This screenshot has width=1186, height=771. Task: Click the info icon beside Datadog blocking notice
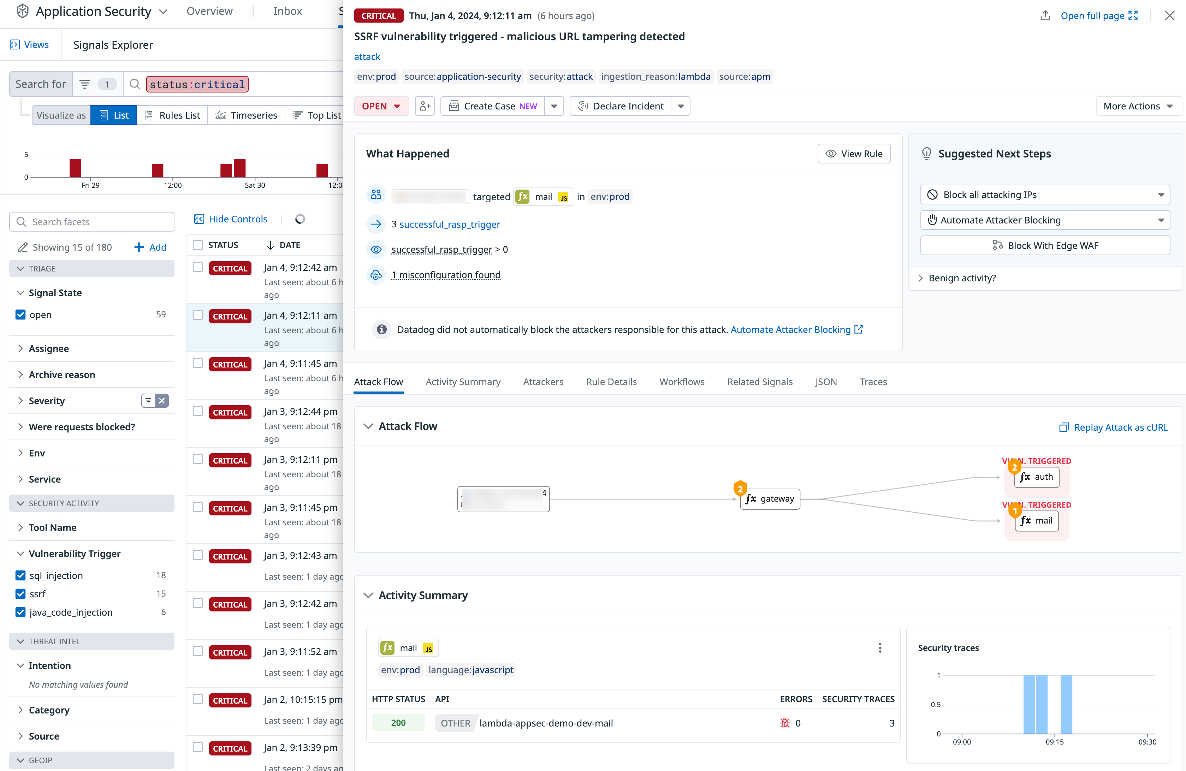tap(381, 329)
